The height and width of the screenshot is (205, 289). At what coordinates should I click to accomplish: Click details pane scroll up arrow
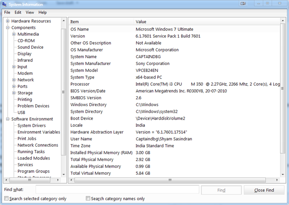tap(283, 21)
